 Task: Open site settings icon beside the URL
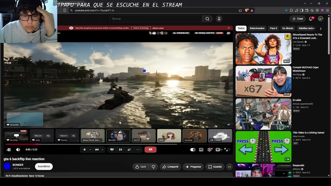71,10
